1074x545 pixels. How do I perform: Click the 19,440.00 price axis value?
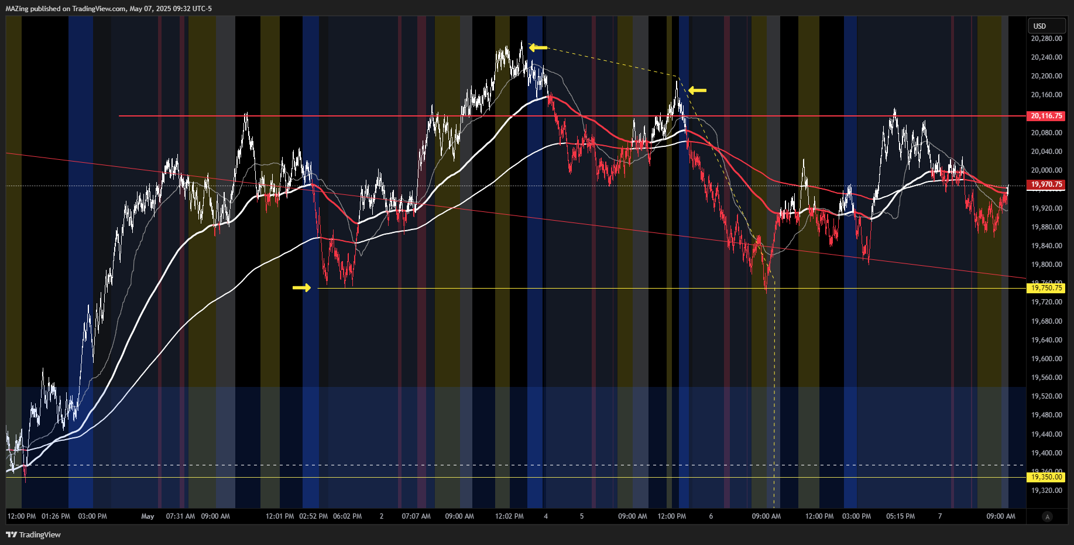tap(1046, 434)
